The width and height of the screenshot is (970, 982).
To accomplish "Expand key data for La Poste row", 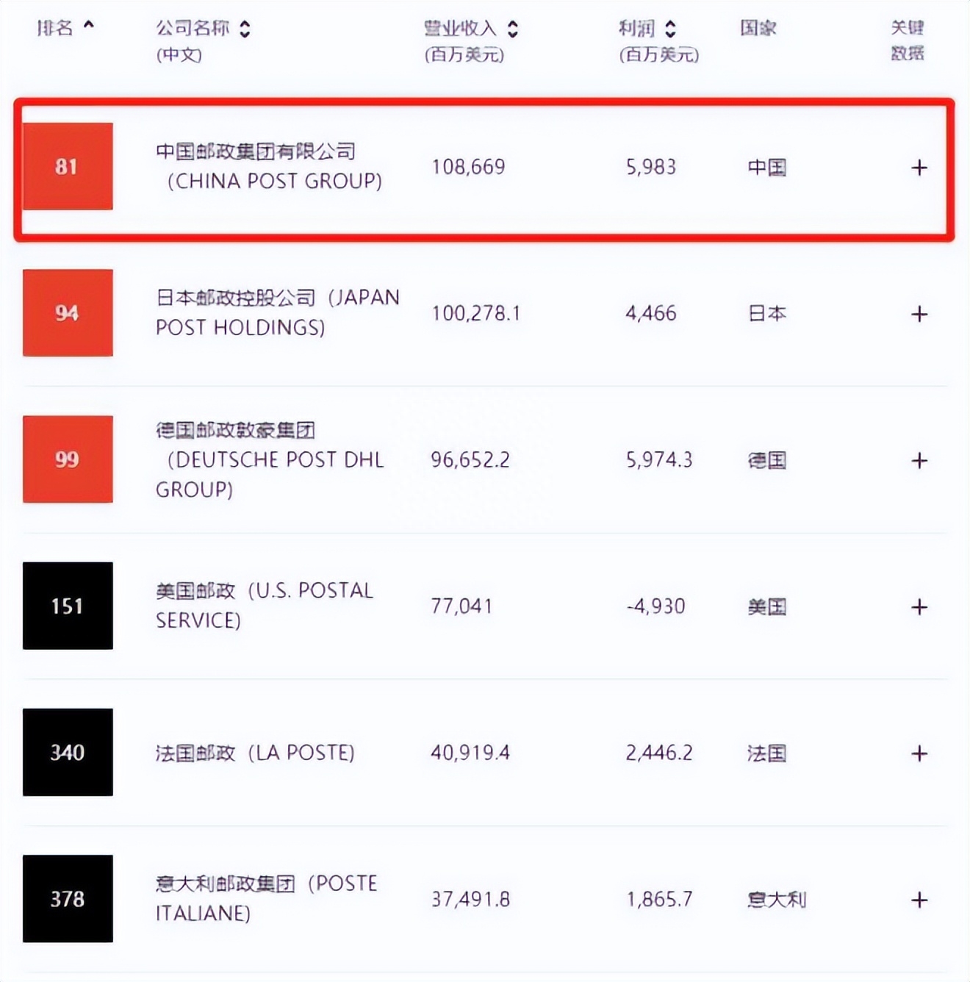I will (x=919, y=753).
